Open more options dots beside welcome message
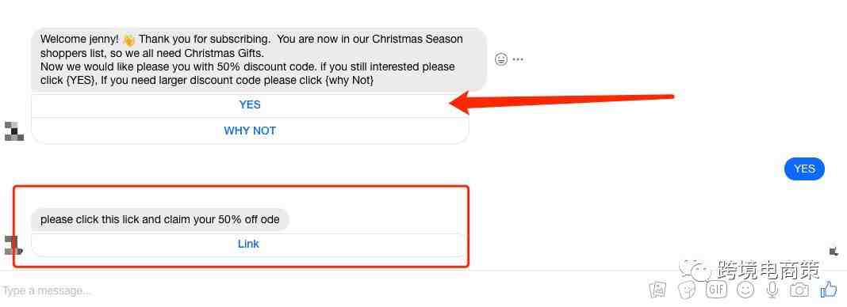The height and width of the screenshot is (307, 847). pyautogui.click(x=518, y=59)
